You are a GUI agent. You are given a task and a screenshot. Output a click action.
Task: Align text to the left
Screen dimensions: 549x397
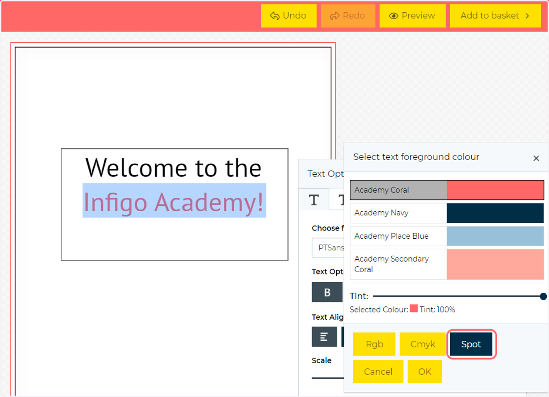(324, 337)
